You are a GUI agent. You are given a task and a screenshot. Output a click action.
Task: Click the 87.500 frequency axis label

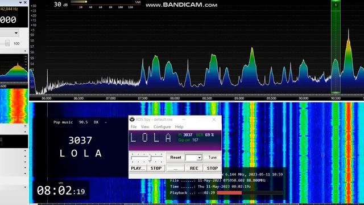(143, 99)
